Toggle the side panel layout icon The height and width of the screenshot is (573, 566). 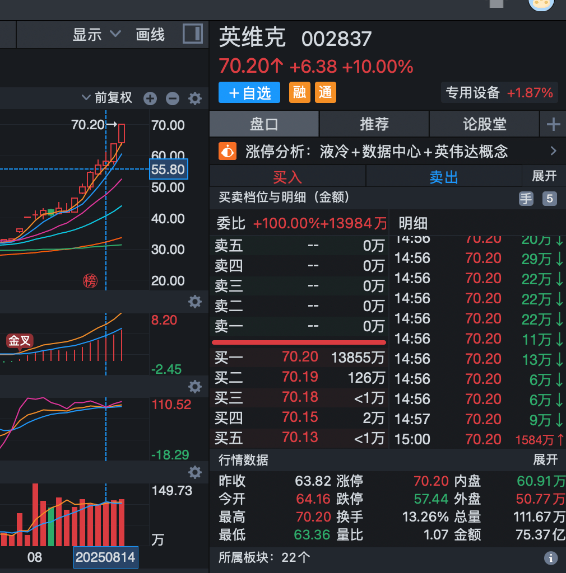click(193, 34)
